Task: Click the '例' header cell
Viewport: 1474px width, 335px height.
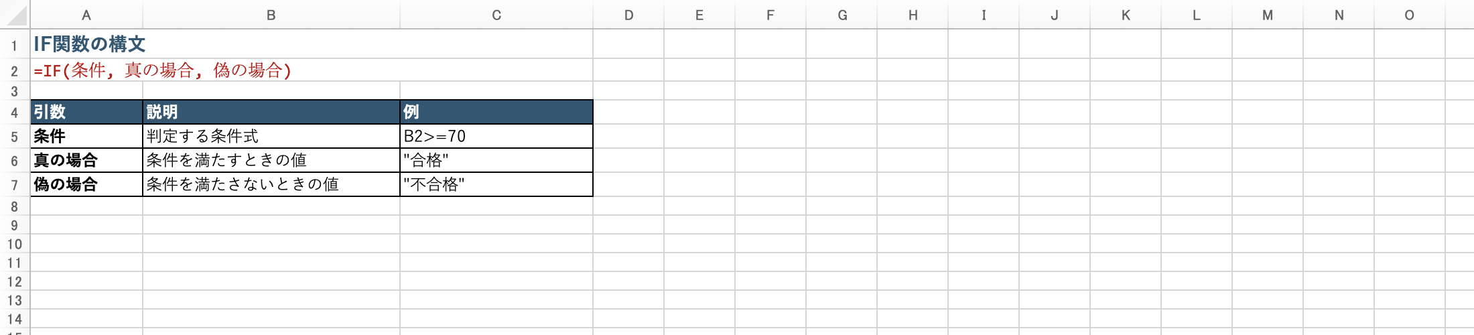Action: tap(496, 112)
